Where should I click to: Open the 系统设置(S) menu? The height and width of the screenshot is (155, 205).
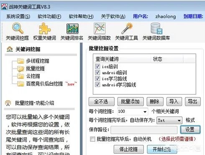pos(18,17)
